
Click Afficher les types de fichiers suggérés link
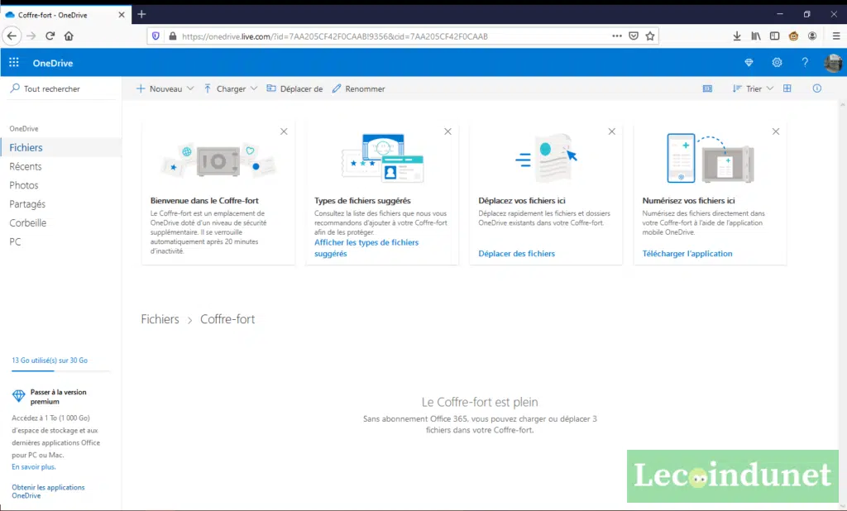(x=366, y=248)
